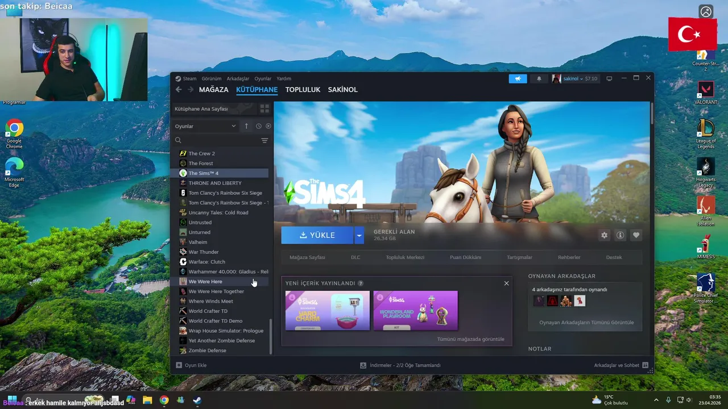The width and height of the screenshot is (728, 409).
Task: Go to the MAĞAZA tab
Action: (x=214, y=90)
